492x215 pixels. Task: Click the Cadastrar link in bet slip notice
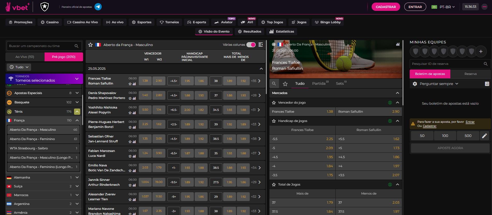point(429,126)
